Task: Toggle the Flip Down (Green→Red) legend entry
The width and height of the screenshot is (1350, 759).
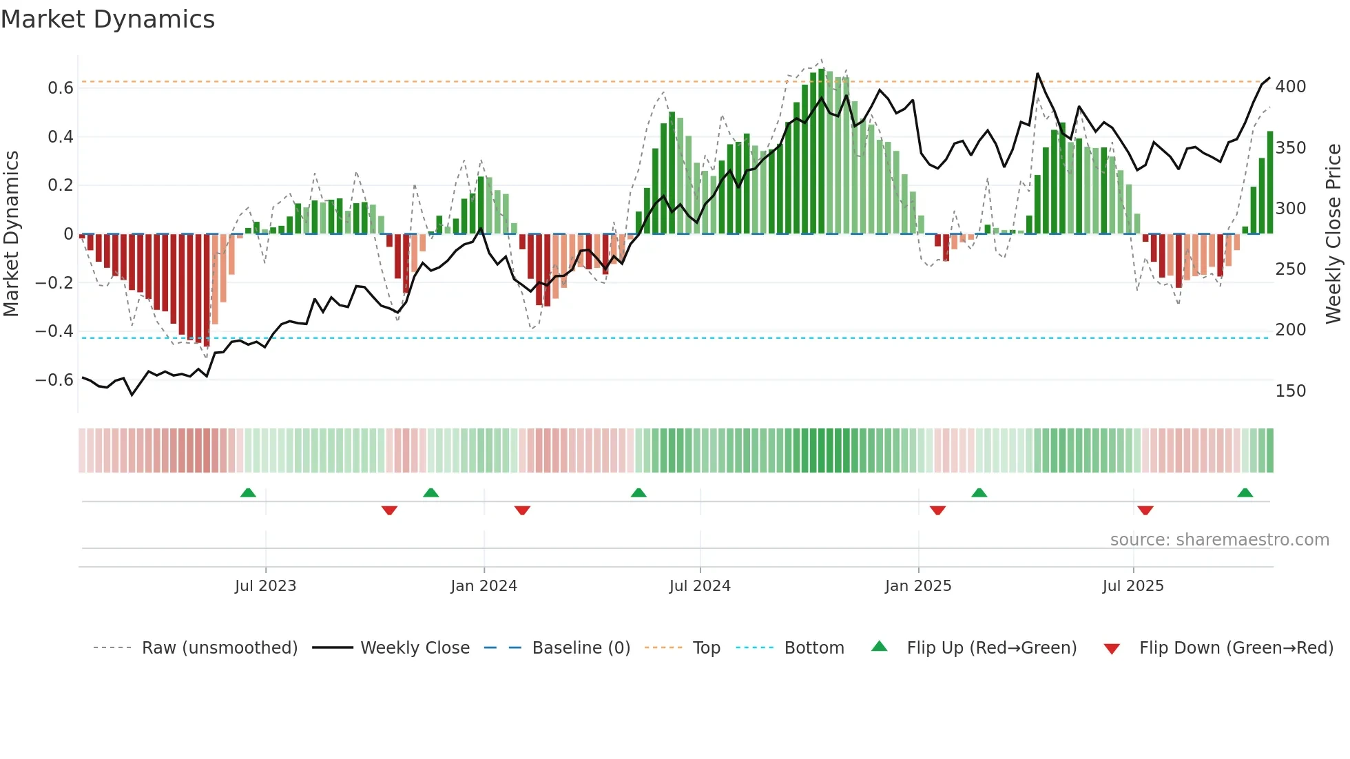Action: click(x=1218, y=648)
